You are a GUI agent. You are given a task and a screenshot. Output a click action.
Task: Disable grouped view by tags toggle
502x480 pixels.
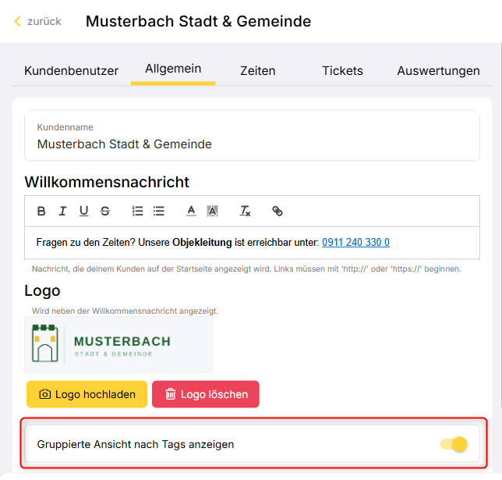(454, 444)
